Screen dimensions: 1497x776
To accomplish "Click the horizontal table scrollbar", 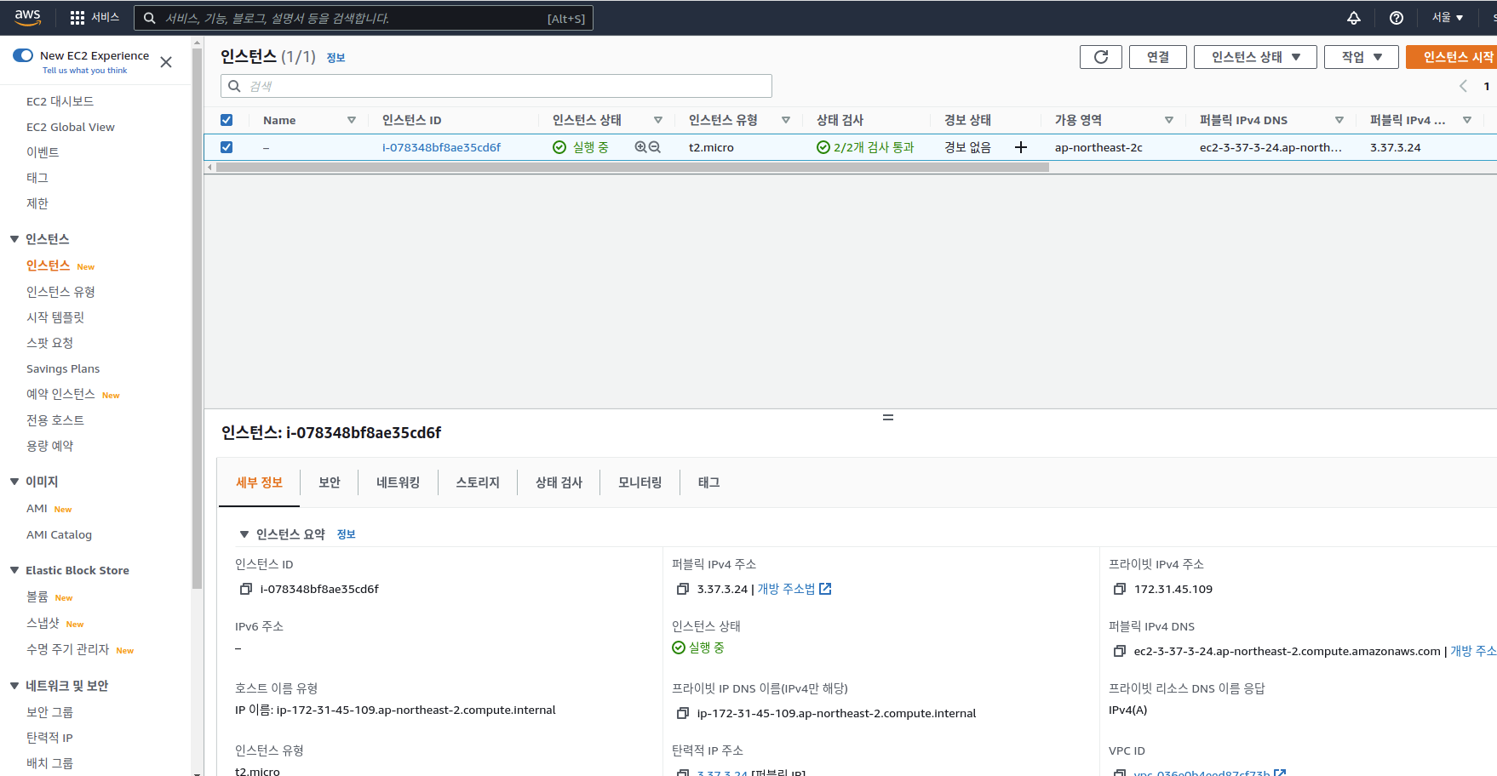I will click(x=632, y=168).
